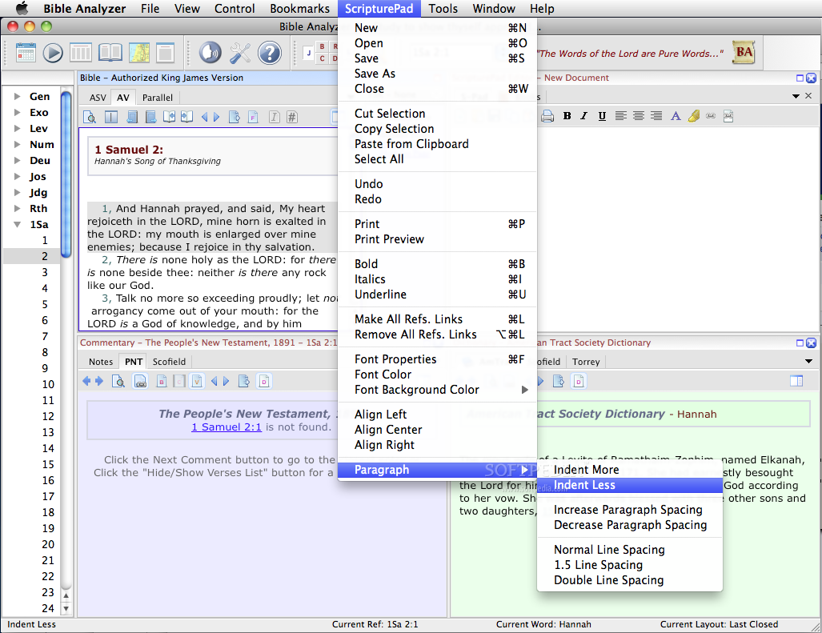Choose Font Properties menu item
Image resolution: width=822 pixels, height=633 pixels.
tap(437, 359)
